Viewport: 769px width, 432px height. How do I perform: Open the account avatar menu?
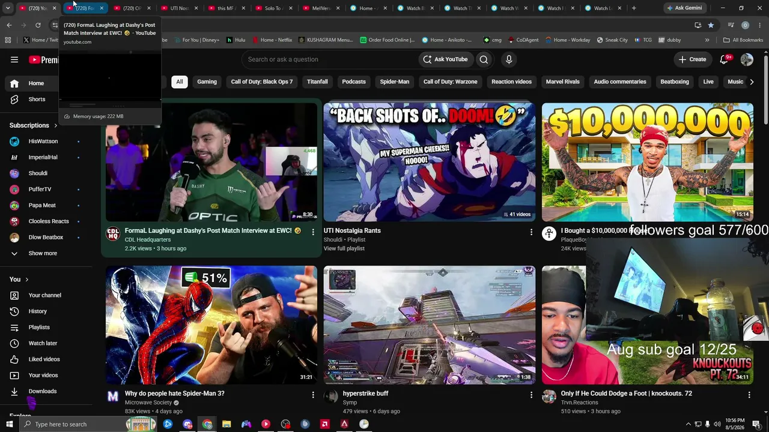tap(747, 59)
